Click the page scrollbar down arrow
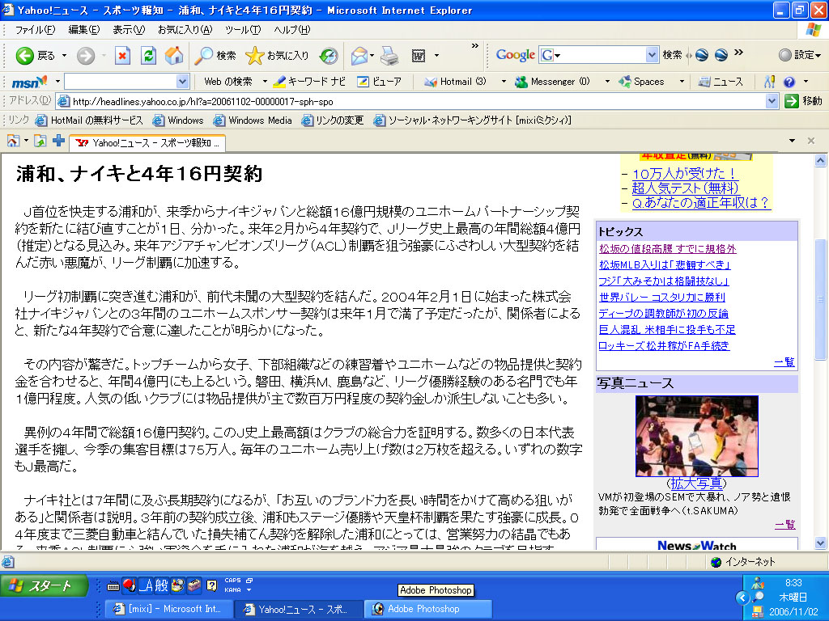 (820, 543)
